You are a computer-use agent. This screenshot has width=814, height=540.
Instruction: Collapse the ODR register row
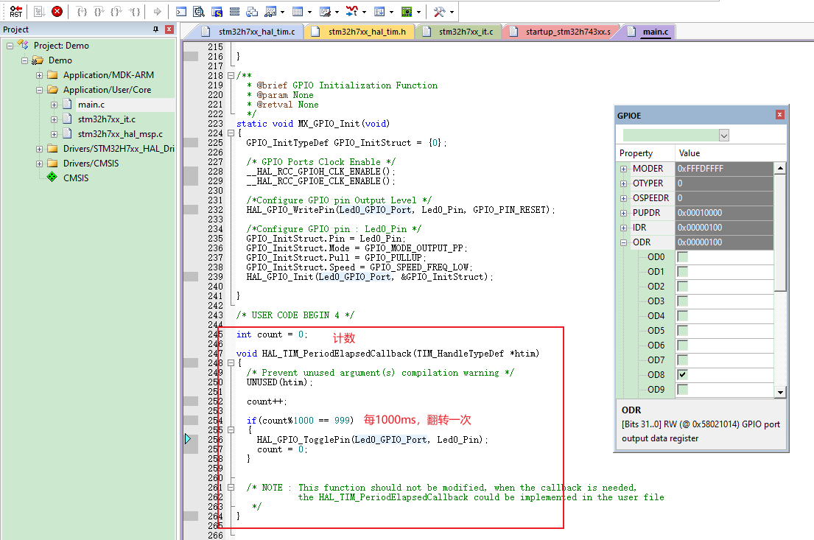point(623,242)
